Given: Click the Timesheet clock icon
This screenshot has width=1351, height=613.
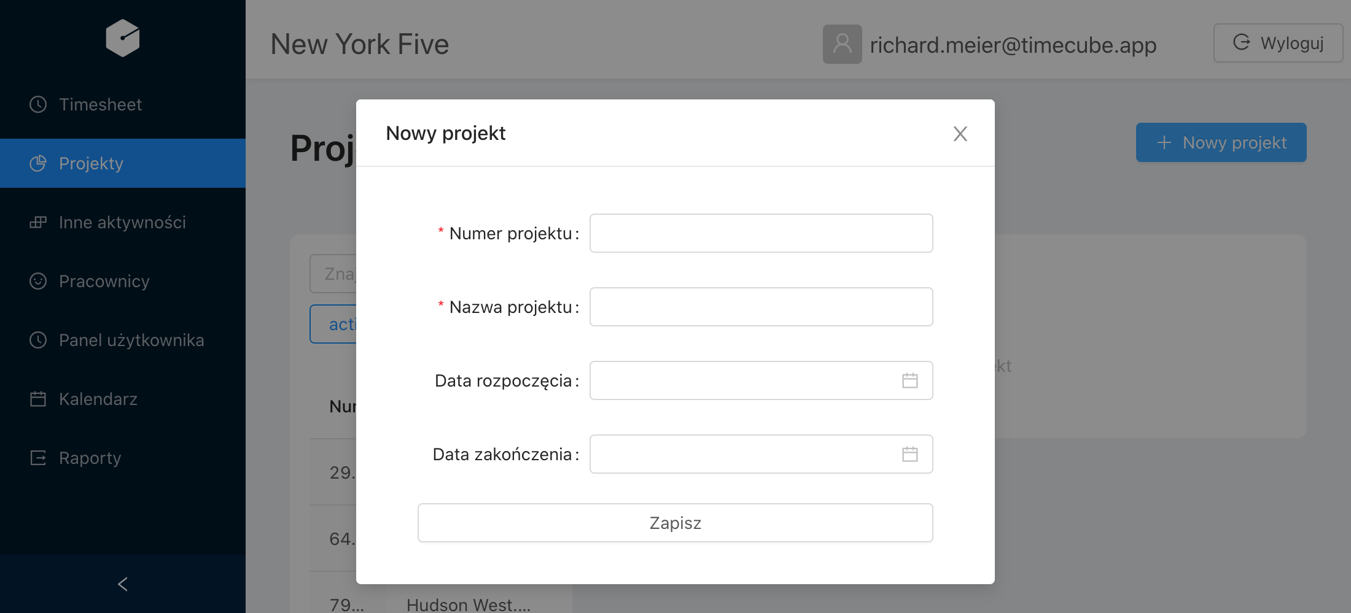Looking at the screenshot, I should [38, 104].
